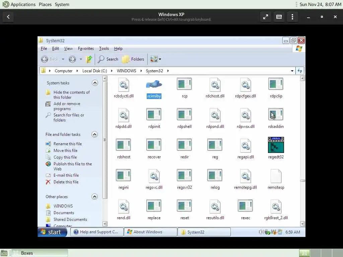Open the File menu
Image resolution: width=343 pixels, height=257 pixels.
[44, 49]
